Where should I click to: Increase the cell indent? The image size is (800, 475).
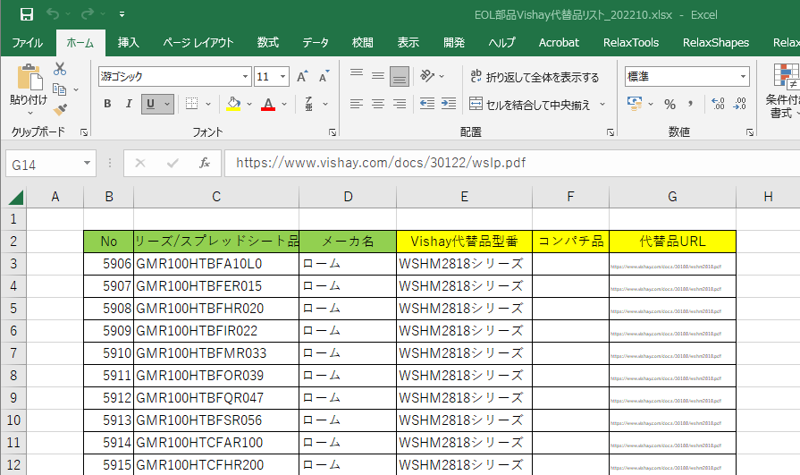click(x=449, y=104)
